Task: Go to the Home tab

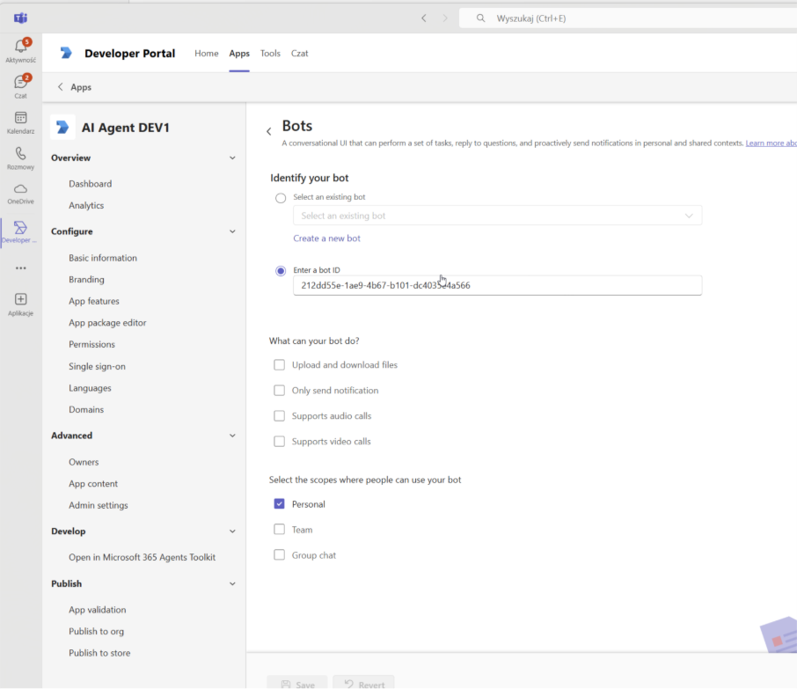Action: point(206,54)
